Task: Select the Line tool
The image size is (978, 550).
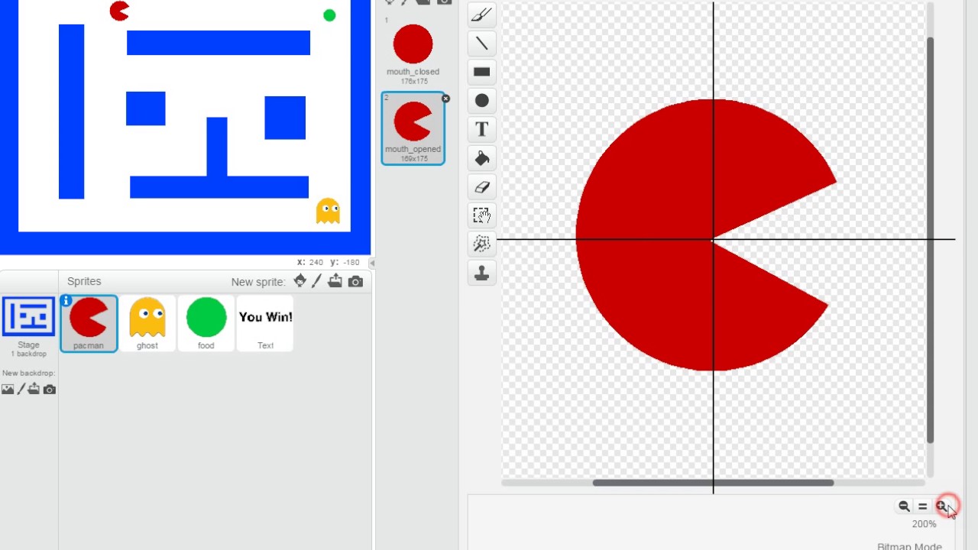Action: (481, 44)
